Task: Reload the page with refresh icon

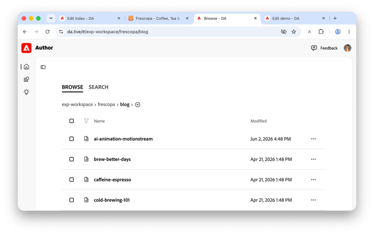Action: (x=47, y=32)
